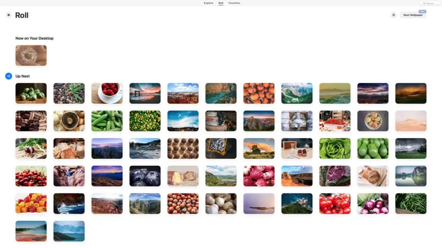Viewport: 442px width, 248px height.
Task: Open the green cucumbers wallpaper
Action: pos(107,121)
